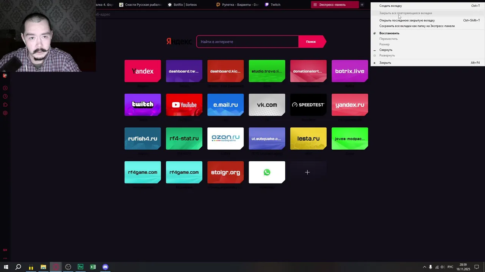Image resolution: width=485 pixels, height=272 pixels.
Task: Open the player icon in Opera sidebar
Action: [x=5, y=88]
